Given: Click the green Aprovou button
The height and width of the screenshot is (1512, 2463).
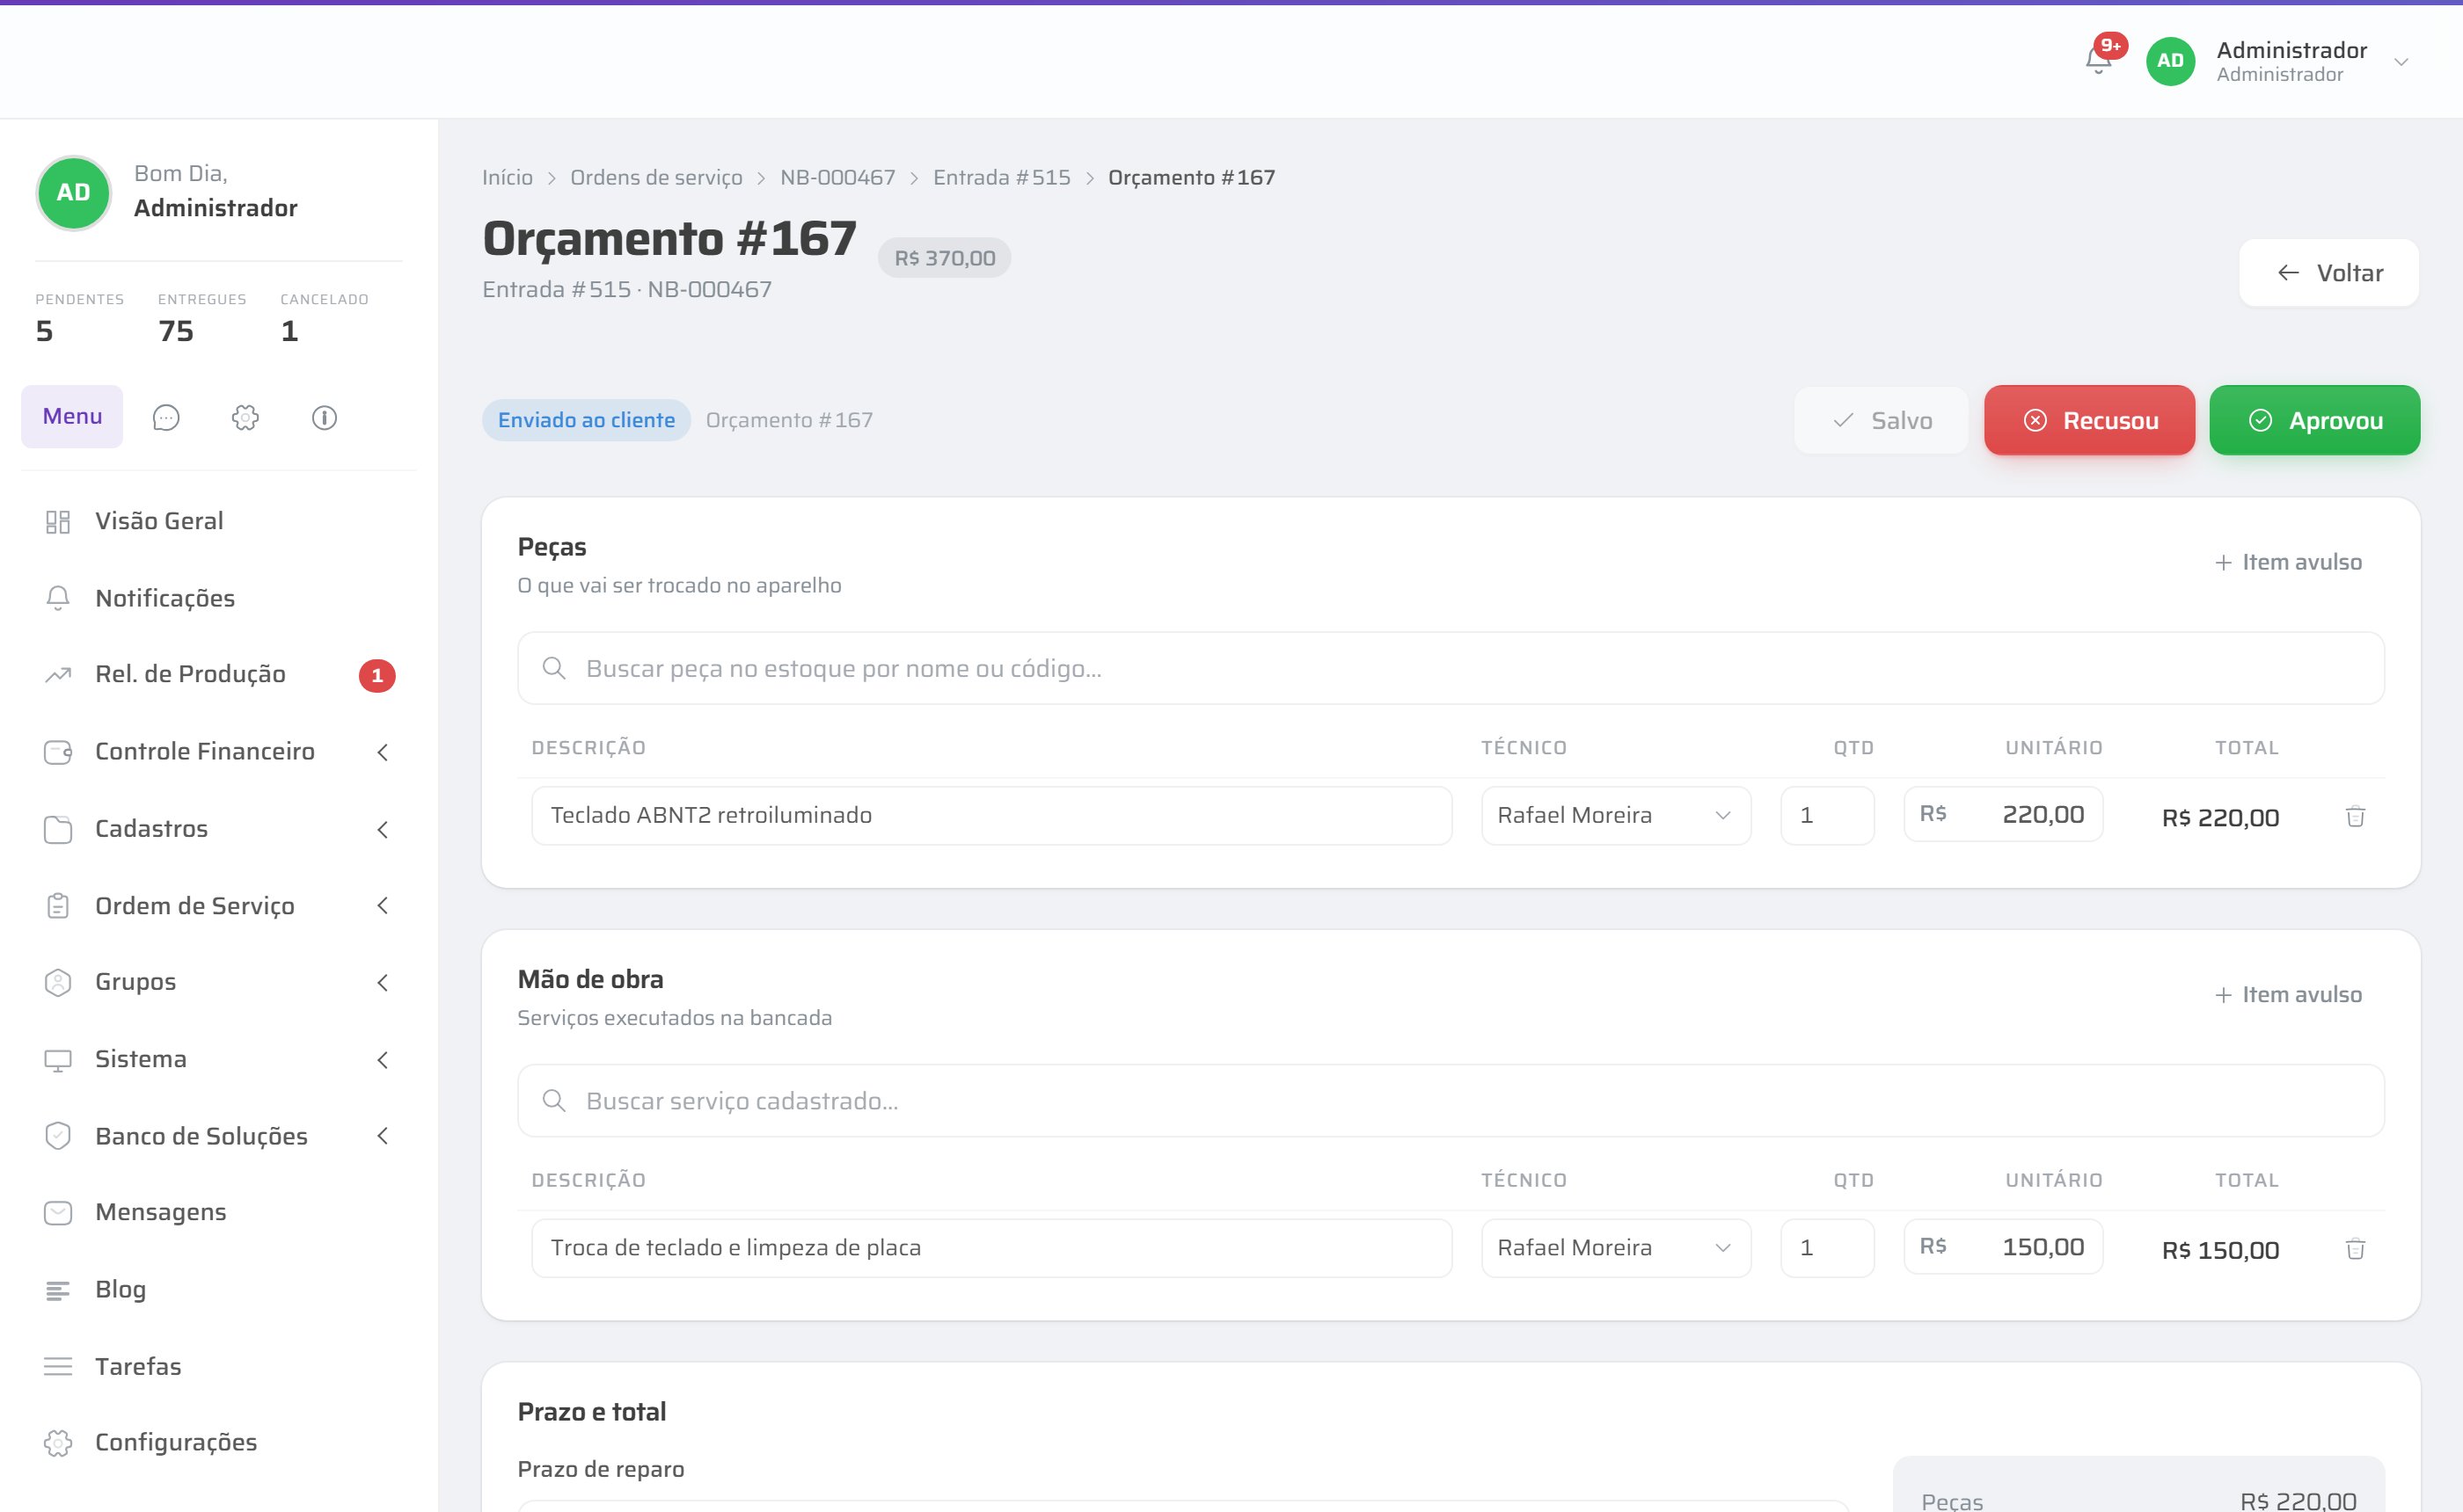Looking at the screenshot, I should [2314, 421].
